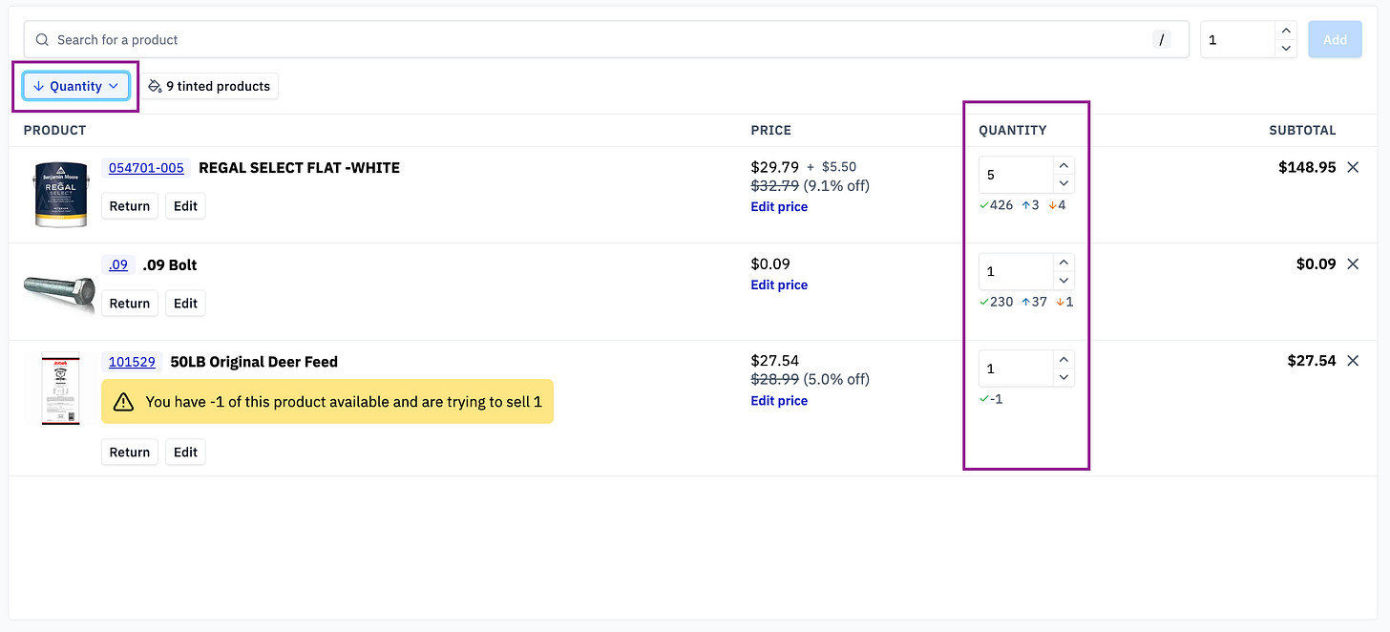Increase the .09 Bolt quantity stepper
1390x632 pixels.
point(1064,263)
